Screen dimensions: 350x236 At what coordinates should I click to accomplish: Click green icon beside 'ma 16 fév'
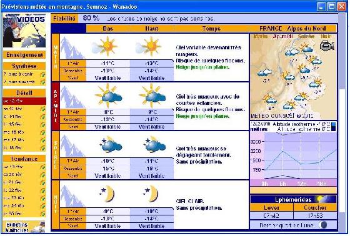42,132
